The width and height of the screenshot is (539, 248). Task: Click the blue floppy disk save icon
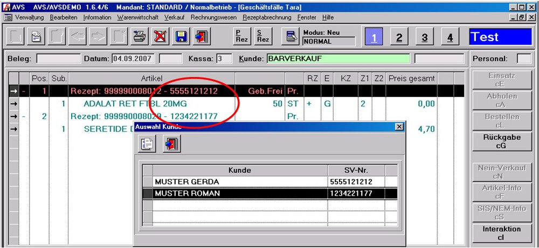point(181,37)
